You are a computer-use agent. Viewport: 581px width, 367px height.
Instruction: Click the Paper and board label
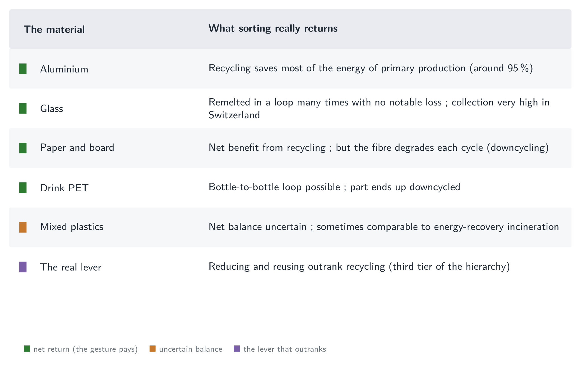click(77, 148)
